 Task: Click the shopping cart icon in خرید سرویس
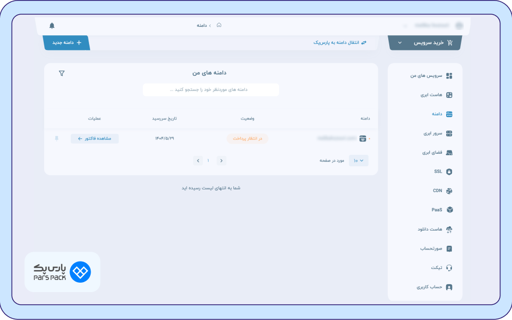click(x=450, y=43)
